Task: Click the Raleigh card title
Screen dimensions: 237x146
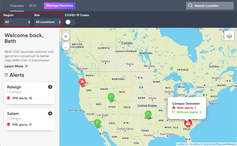Action: click(14, 87)
